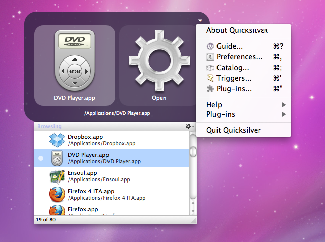
Task: Click the large DVD Player remote icon
Action: pyautogui.click(x=75, y=60)
